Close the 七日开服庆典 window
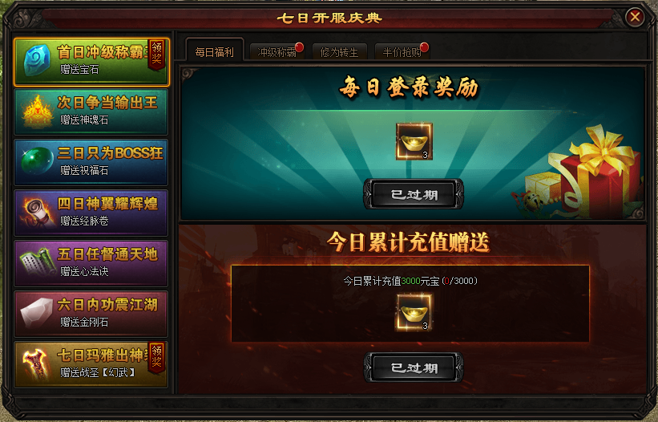Screen dimensions: 658x422 (635, 17)
